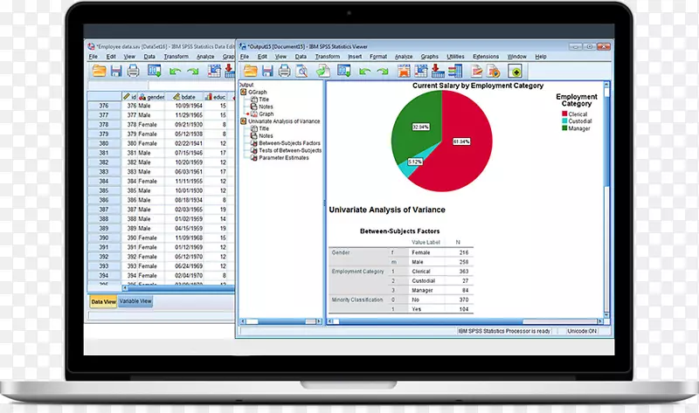Click Save disk icon in Viewer toolbar
This screenshot has width=699, height=413.
coord(267,71)
